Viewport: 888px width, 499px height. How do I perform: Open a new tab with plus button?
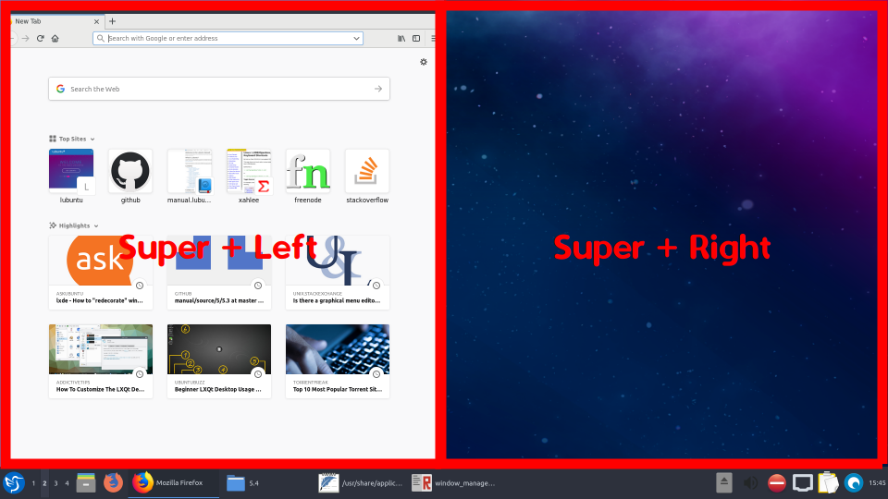[112, 20]
